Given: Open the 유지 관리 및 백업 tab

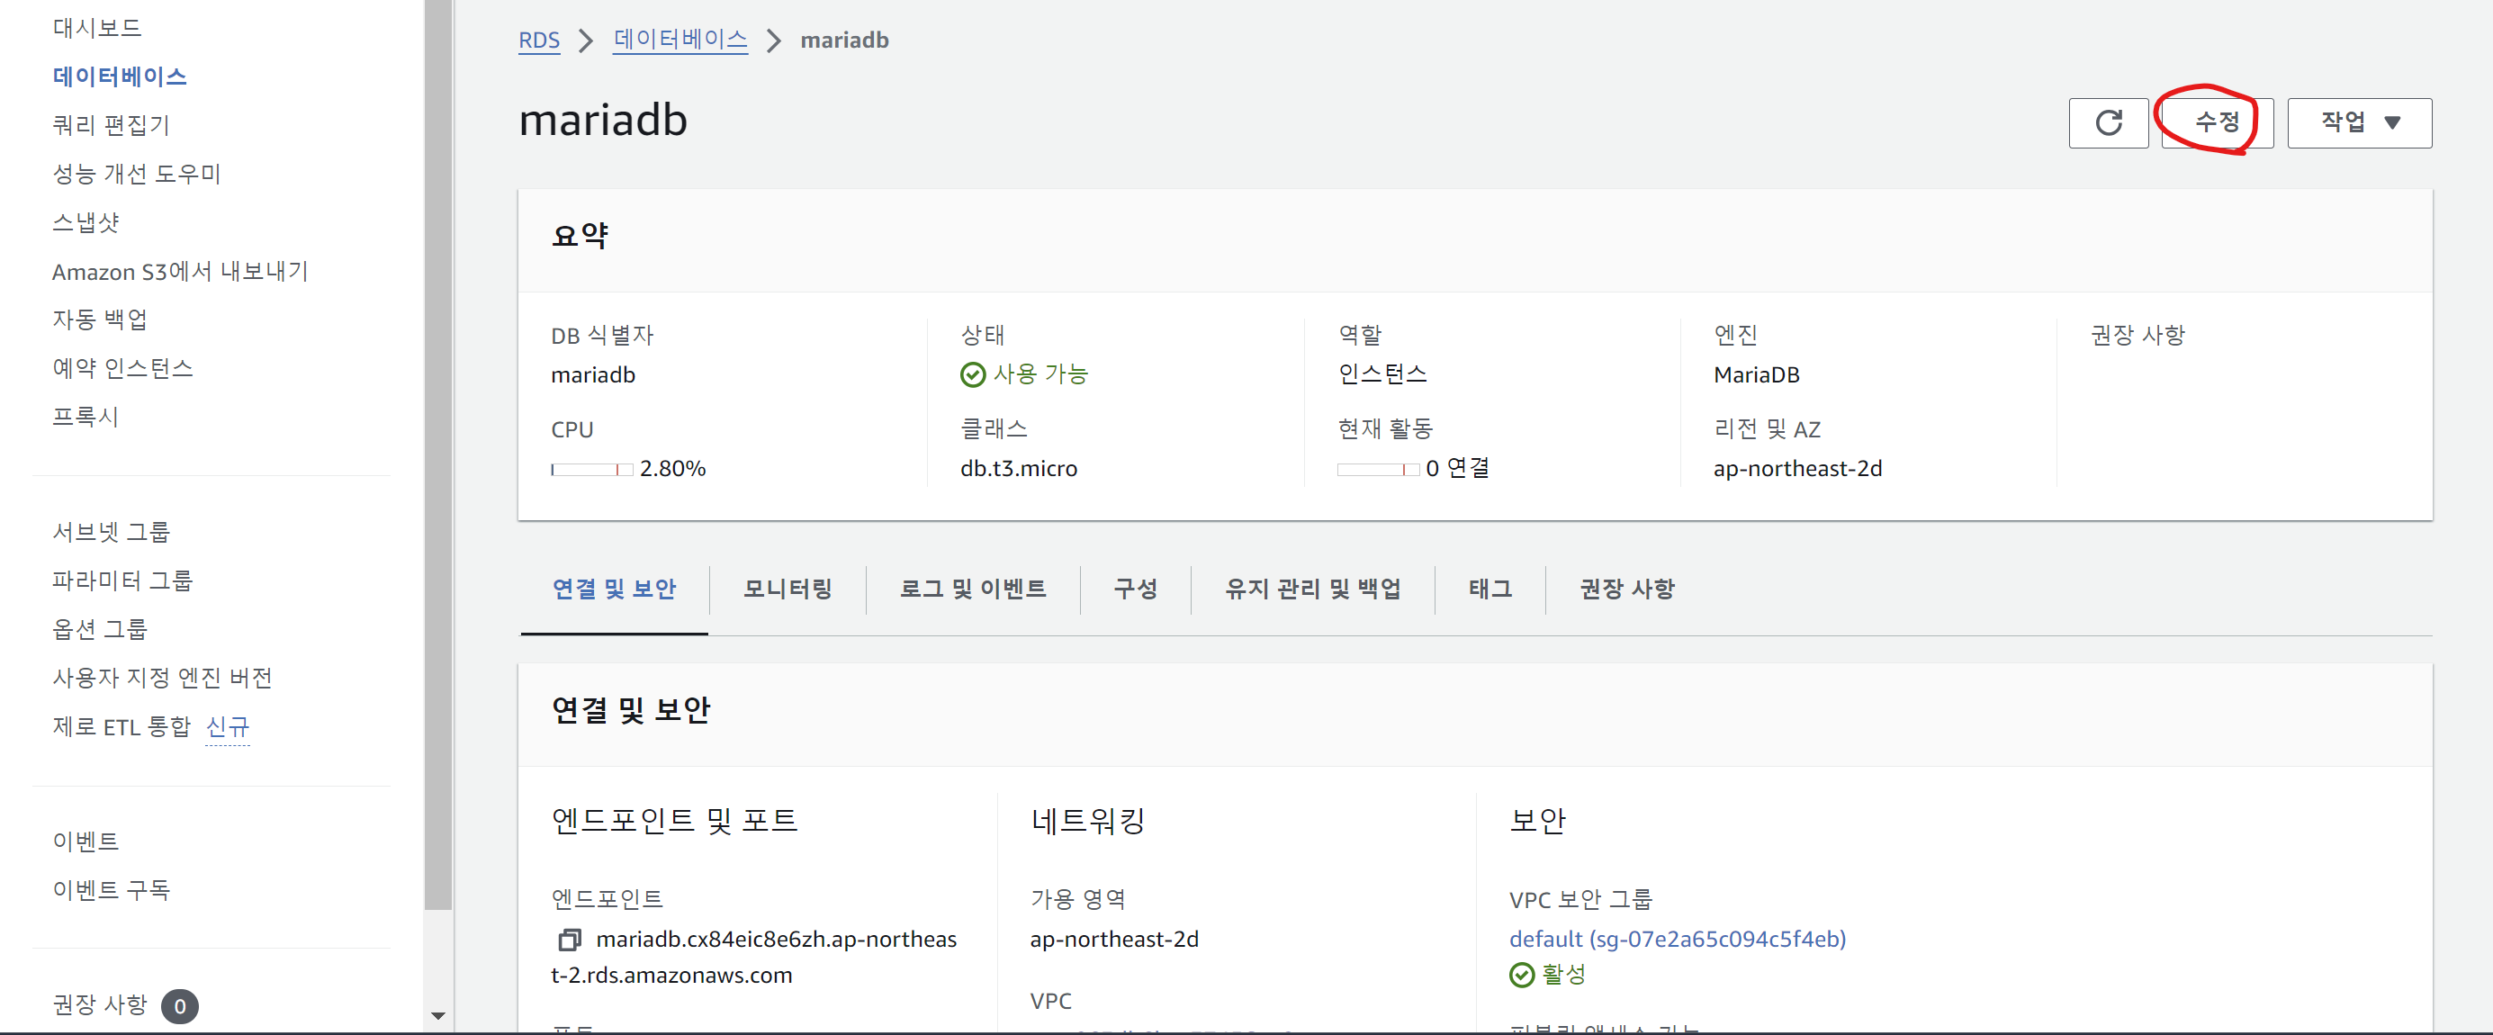Looking at the screenshot, I should point(1312,589).
